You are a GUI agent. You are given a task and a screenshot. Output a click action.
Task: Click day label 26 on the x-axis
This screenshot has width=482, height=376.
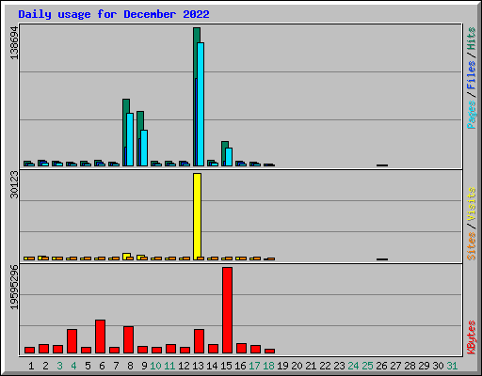click(x=381, y=366)
